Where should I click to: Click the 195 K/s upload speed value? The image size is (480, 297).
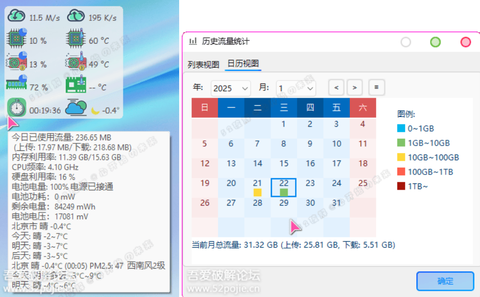pyautogui.click(x=103, y=18)
